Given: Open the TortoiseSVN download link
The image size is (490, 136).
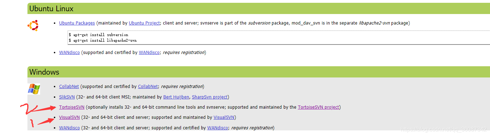Looking at the screenshot, I should pos(72,107).
